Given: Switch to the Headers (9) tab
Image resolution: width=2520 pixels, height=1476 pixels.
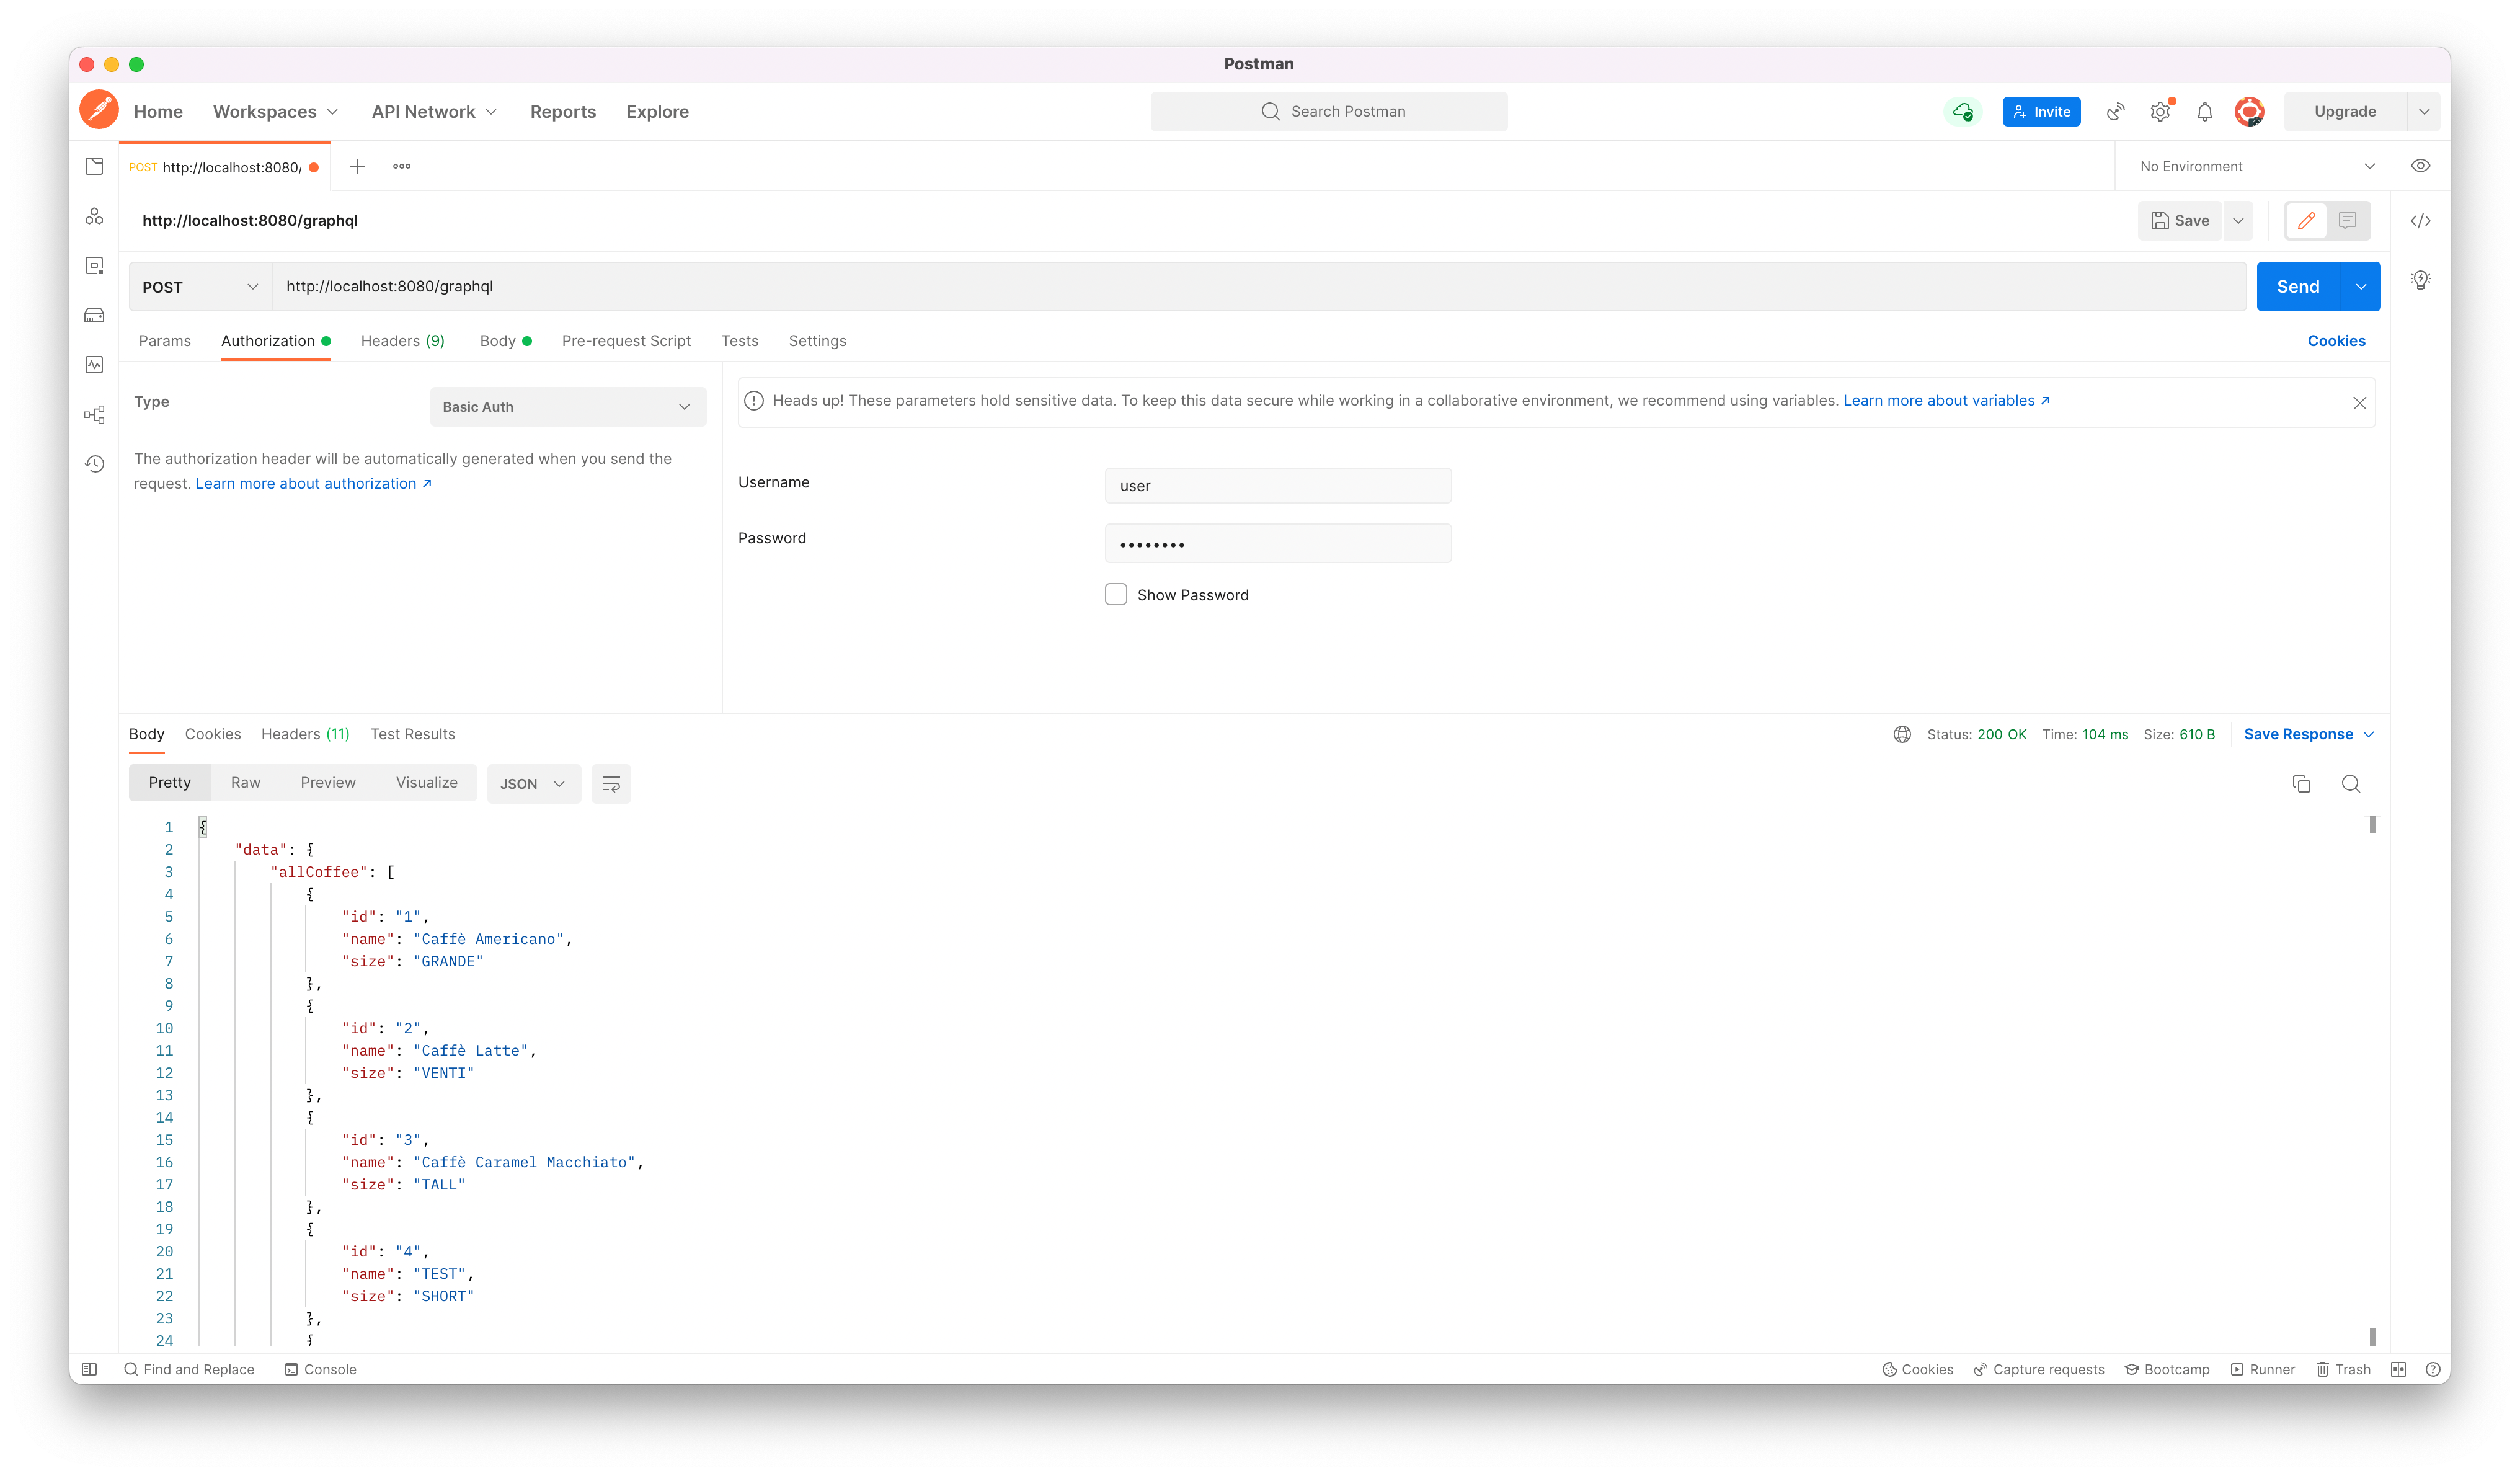Looking at the screenshot, I should (x=402, y=341).
